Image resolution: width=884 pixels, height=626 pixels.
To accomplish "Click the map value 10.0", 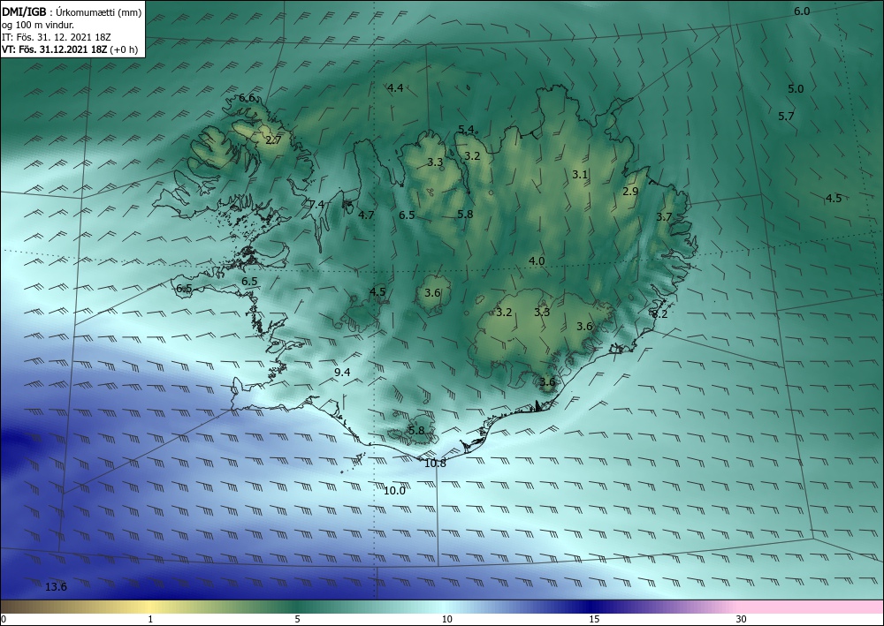I will point(394,491).
